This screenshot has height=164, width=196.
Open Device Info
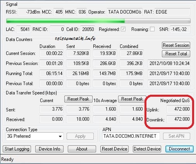pyautogui.click(x=49, y=149)
